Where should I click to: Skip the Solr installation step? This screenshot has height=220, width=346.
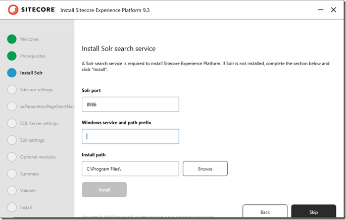(x=314, y=211)
